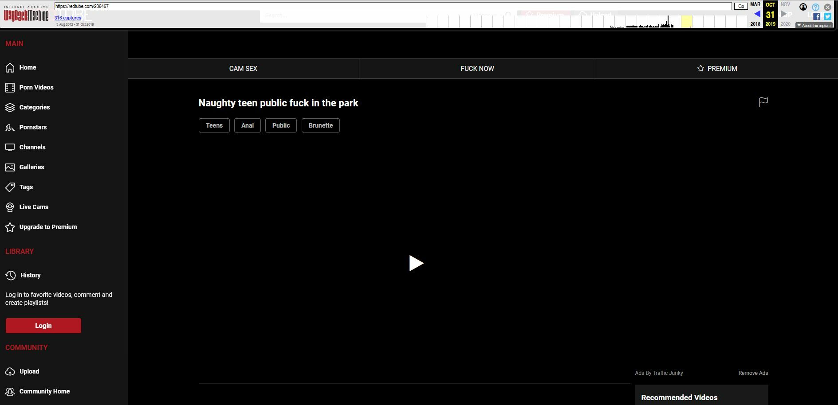Viewport: 838px width, 405px height.
Task: Click the Wayback Machine logo
Action: coord(26,14)
